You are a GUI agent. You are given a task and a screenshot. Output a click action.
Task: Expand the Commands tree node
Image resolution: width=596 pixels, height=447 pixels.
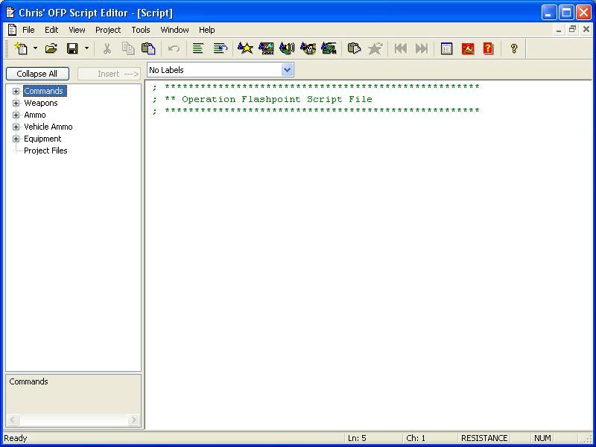pyautogui.click(x=16, y=91)
